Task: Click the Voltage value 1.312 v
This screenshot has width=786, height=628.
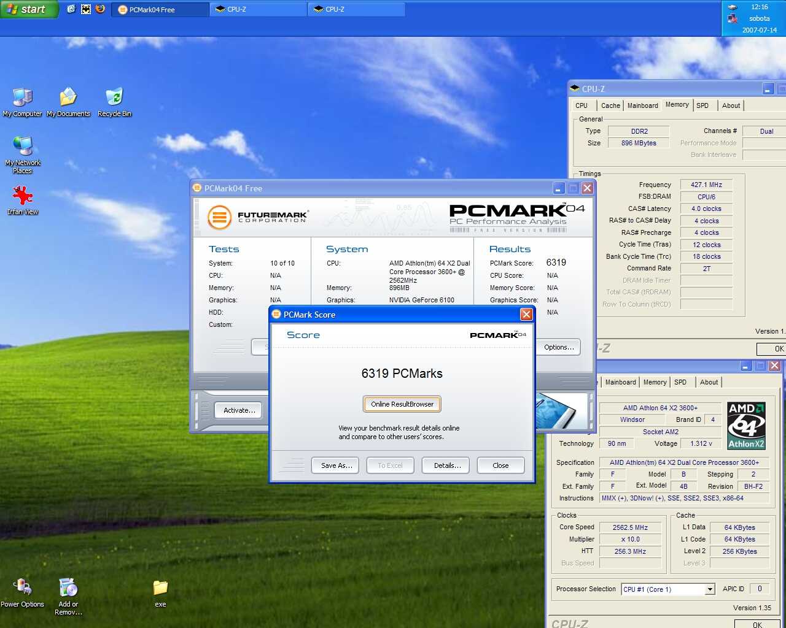Action: [701, 443]
